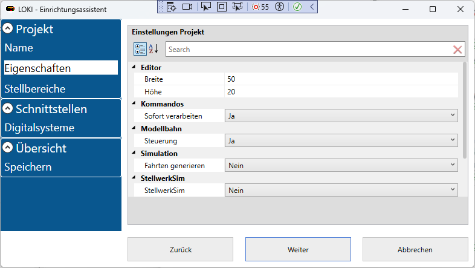Select Stellbereiche in the left sidebar
This screenshot has width=475, height=268.
[x=35, y=89]
